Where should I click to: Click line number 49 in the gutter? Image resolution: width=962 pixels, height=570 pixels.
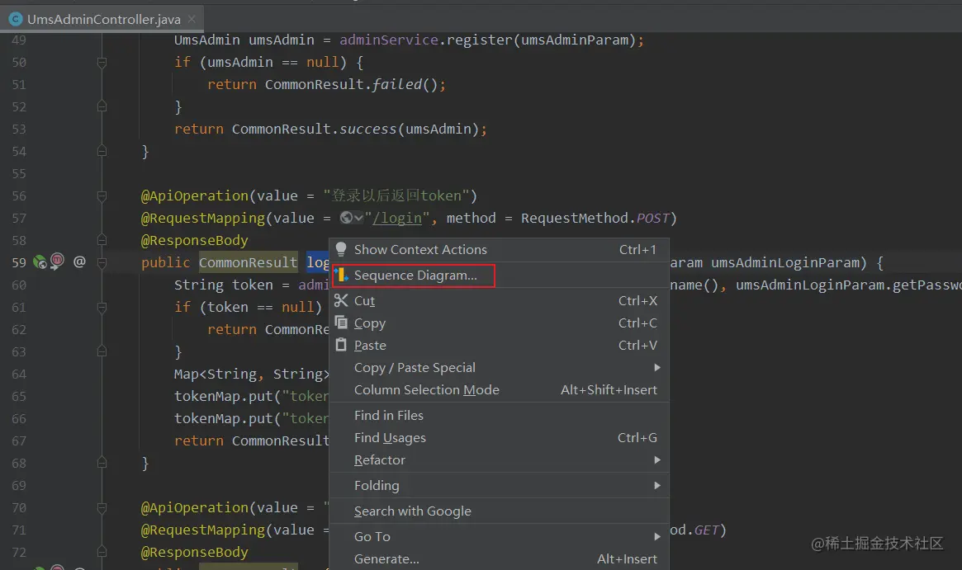point(19,40)
